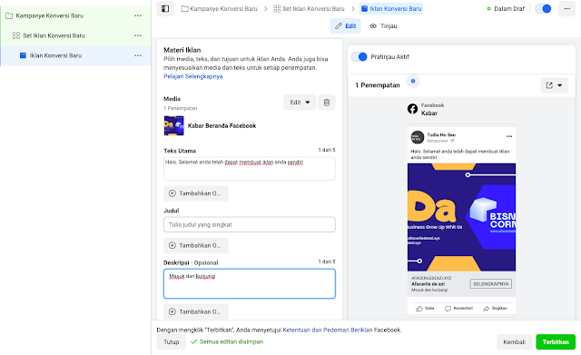The width and height of the screenshot is (581, 355).
Task: Click into the Teks Utama text box
Action: [x=250, y=169]
